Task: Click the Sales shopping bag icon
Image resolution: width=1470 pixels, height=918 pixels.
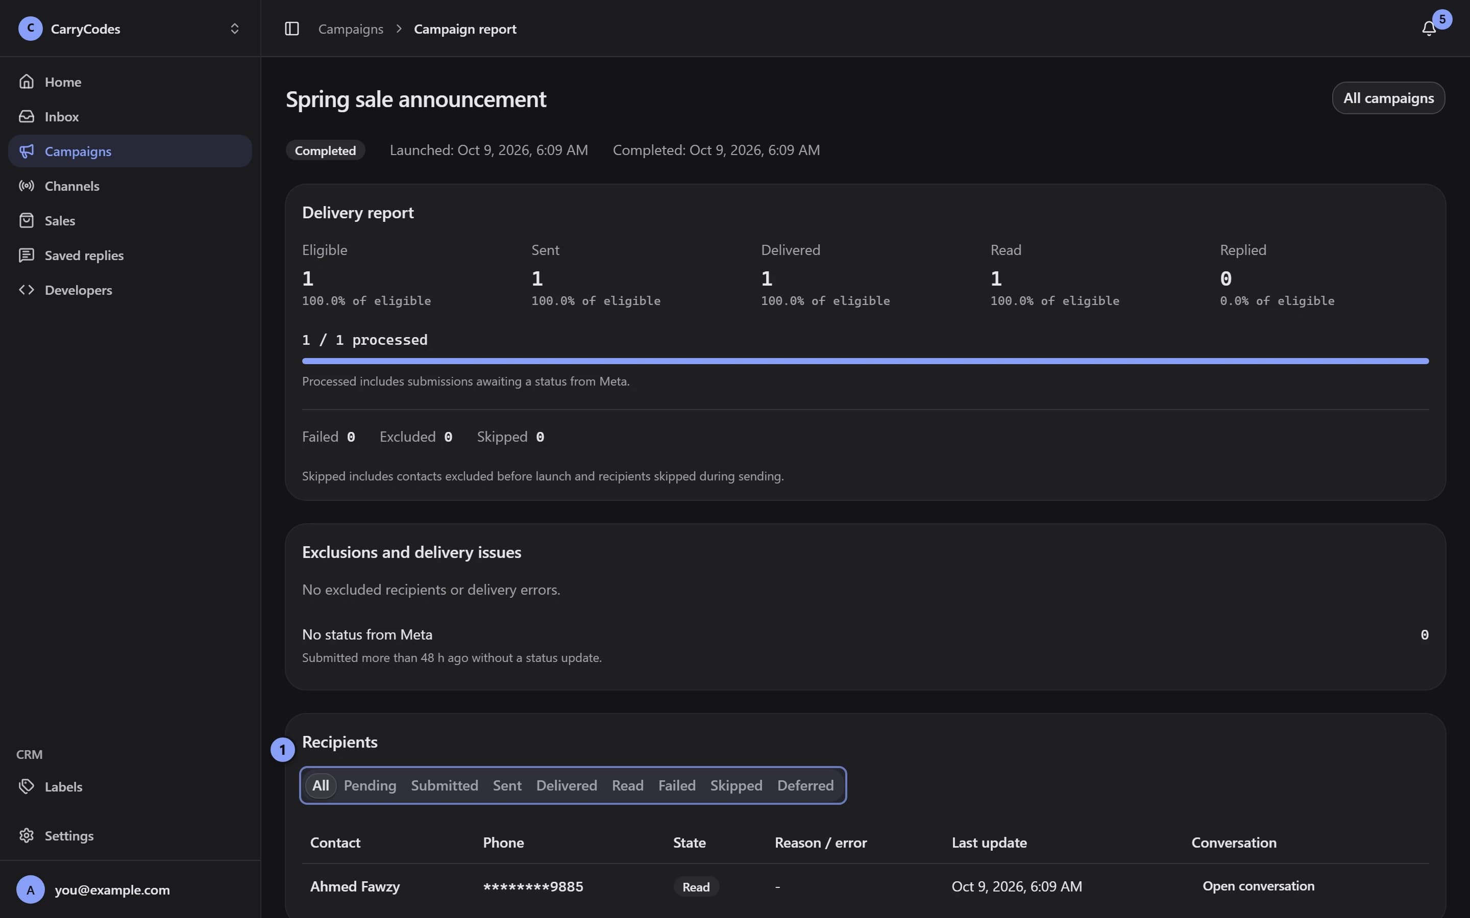Action: pyautogui.click(x=26, y=220)
